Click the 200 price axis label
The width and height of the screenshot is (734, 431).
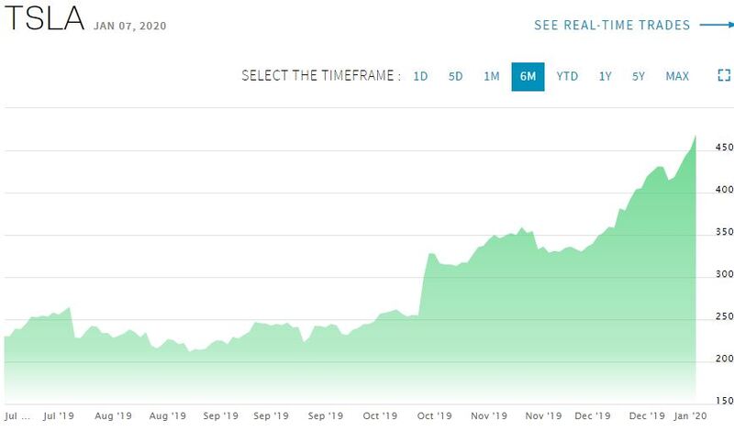coord(724,359)
